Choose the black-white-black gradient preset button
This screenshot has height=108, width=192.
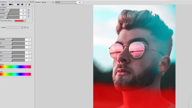[x=20, y=4]
